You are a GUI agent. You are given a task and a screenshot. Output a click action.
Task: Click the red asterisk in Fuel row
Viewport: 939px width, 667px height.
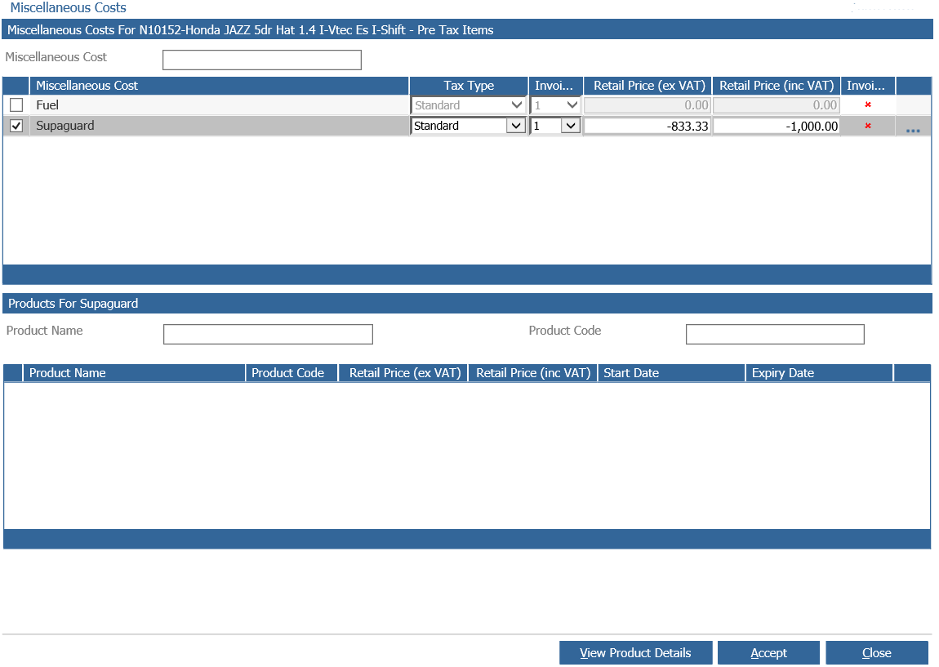point(868,104)
